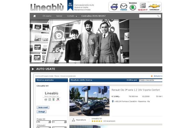Click the Renault Clio car photo
This screenshot has height=128, width=192.
[89, 101]
